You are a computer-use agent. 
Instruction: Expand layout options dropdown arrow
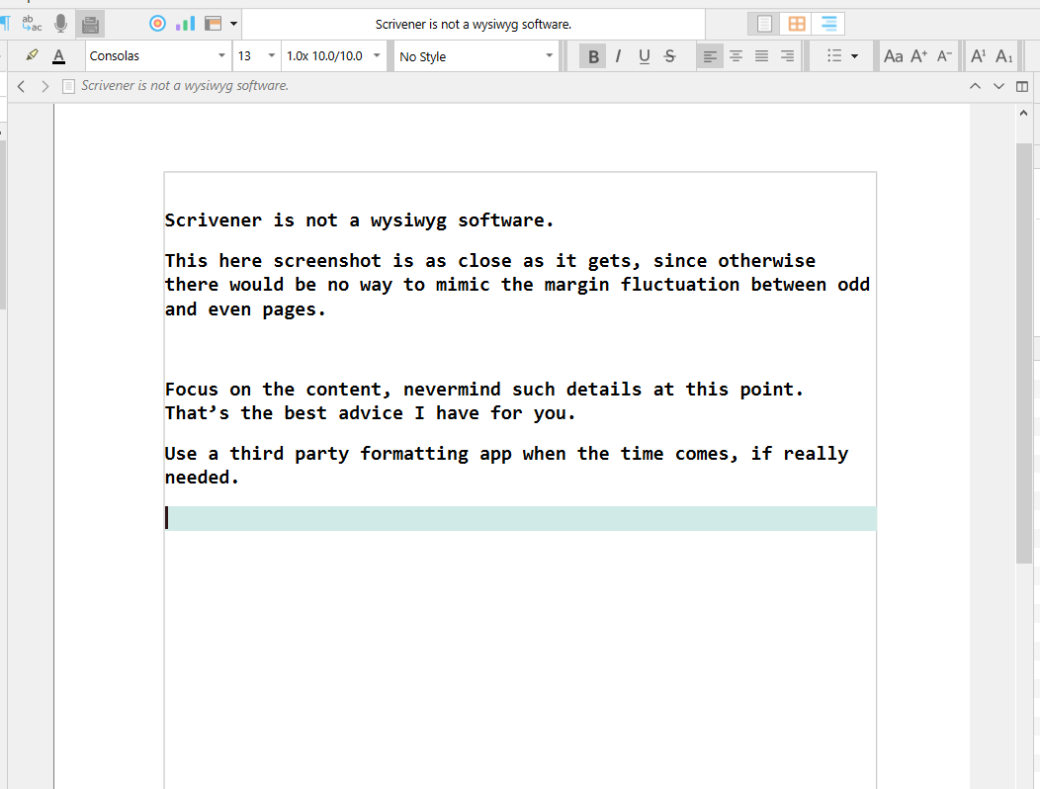[x=233, y=24]
